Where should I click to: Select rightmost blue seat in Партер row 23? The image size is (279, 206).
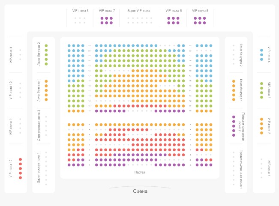point(211,46)
